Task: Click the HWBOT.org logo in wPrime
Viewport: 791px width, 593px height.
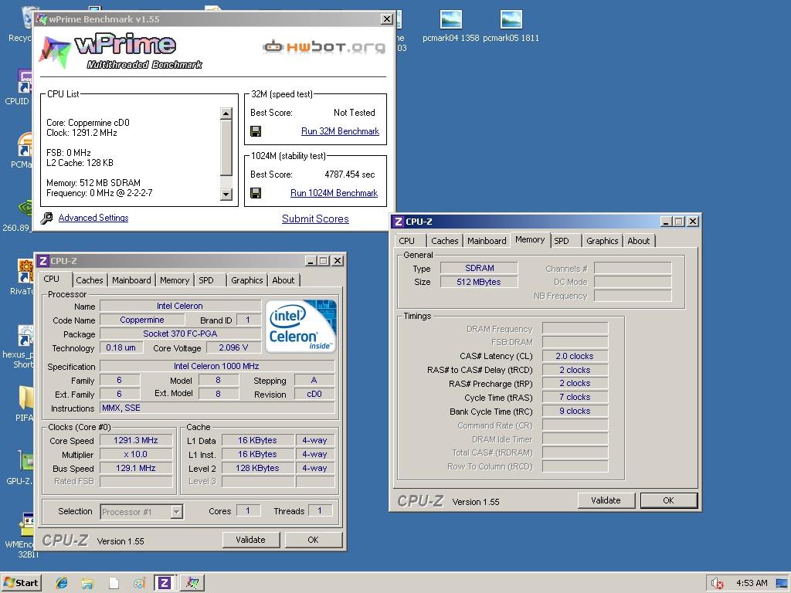Action: click(x=324, y=47)
